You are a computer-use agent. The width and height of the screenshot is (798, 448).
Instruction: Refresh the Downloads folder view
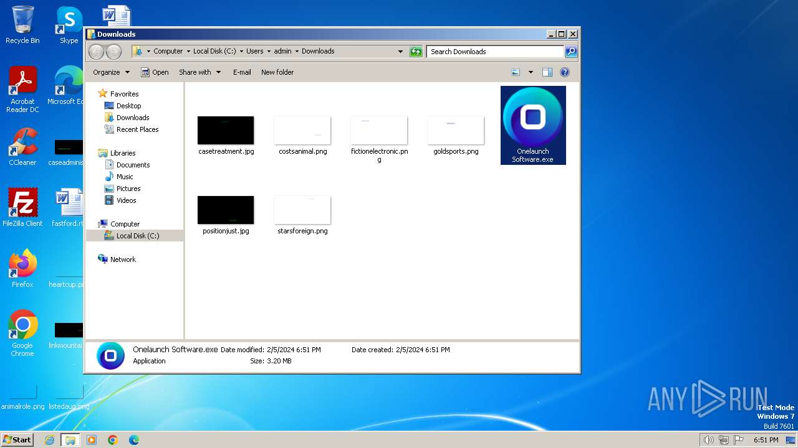[416, 52]
